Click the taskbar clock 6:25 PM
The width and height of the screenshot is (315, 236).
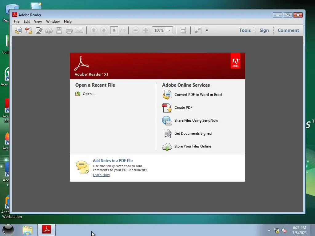pos(299,228)
